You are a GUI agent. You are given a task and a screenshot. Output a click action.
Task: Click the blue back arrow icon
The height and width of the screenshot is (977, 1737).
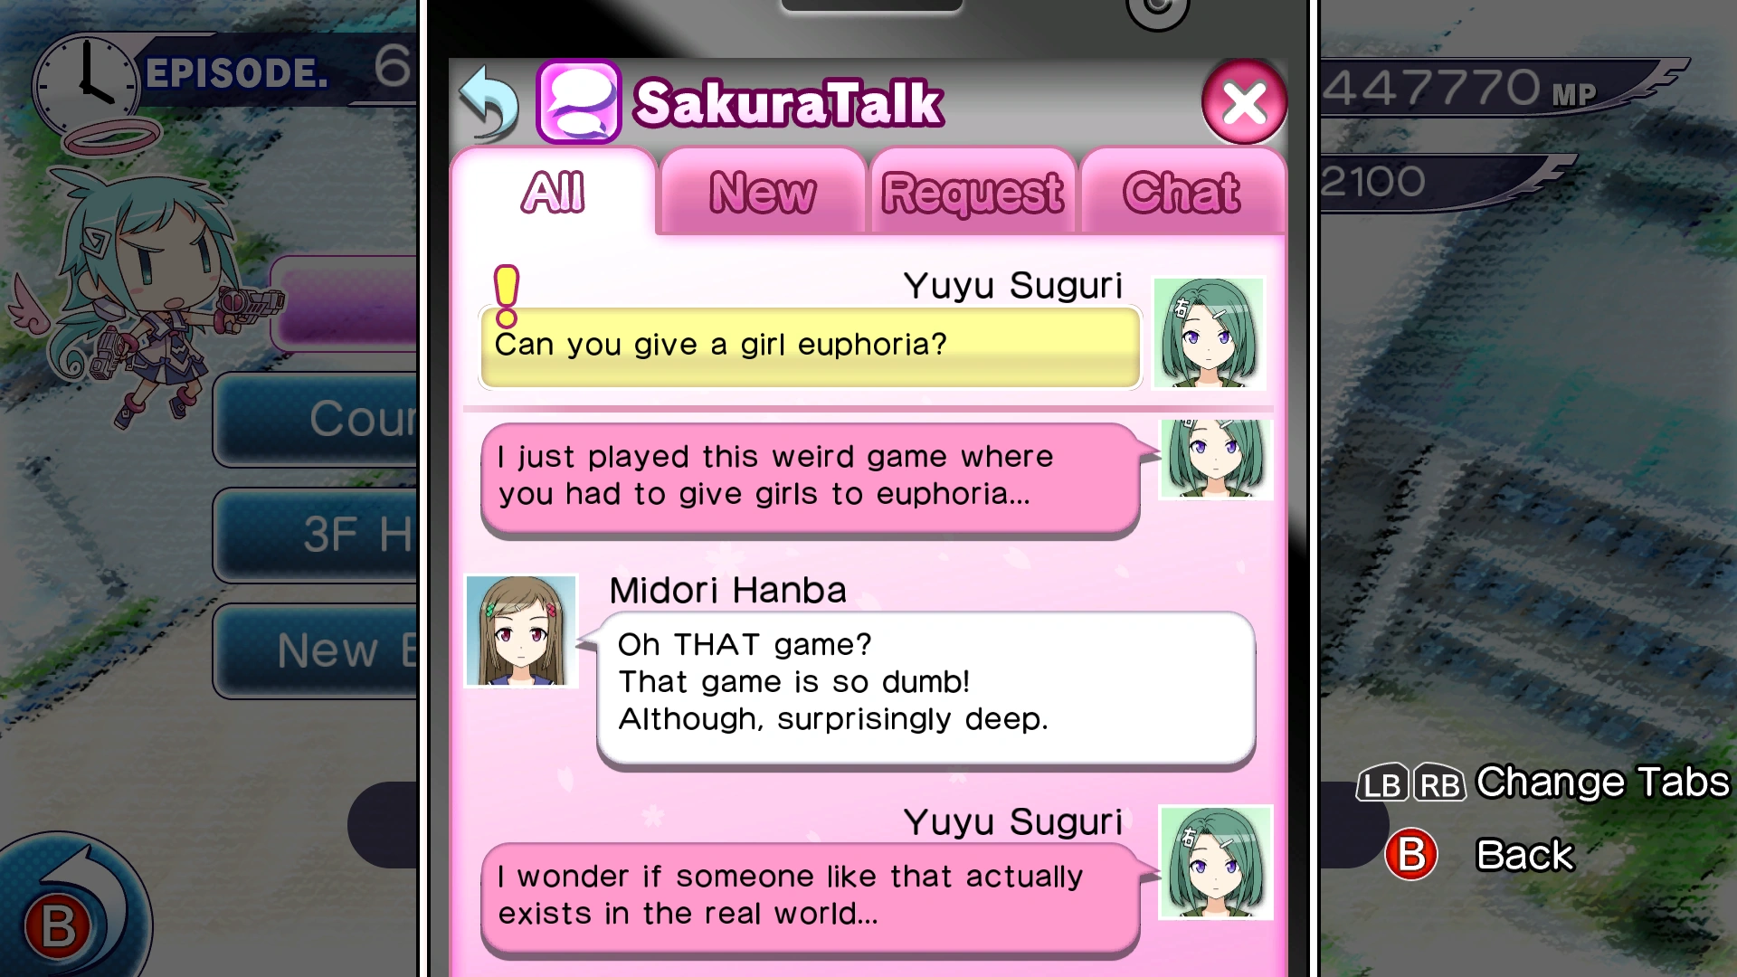(x=489, y=103)
